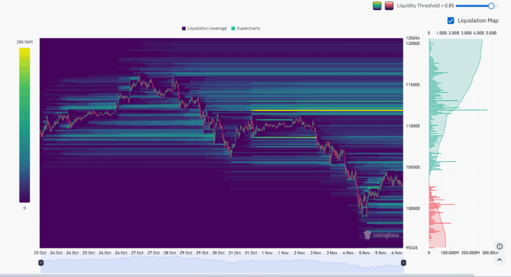The width and height of the screenshot is (511, 277).
Task: Click the Liquidity Threshold slider handle
Action: tap(492, 6)
